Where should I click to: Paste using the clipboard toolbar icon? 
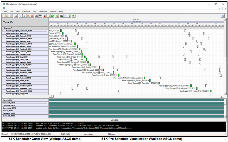(28, 16)
